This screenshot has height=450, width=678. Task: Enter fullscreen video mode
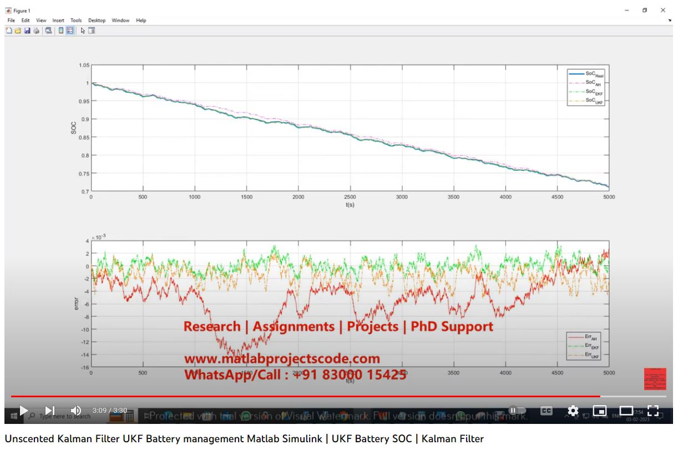coord(653,411)
